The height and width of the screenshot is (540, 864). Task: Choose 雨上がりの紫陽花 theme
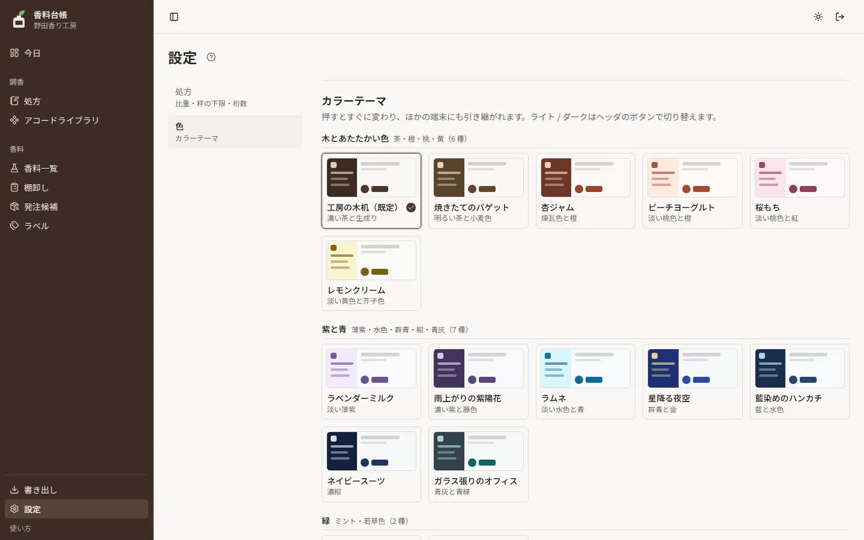coord(478,382)
